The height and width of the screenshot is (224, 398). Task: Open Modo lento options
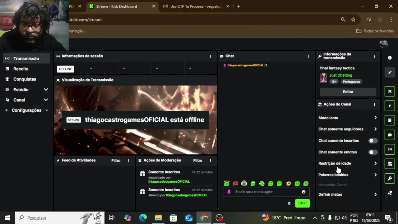coord(348,118)
